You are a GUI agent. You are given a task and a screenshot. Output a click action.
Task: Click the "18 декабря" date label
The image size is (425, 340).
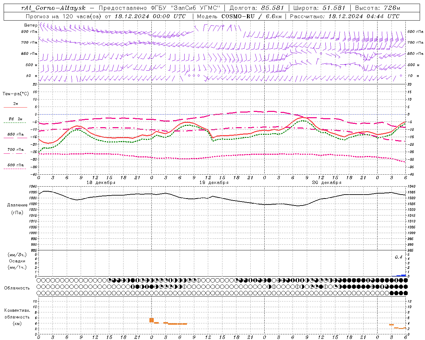101,183
